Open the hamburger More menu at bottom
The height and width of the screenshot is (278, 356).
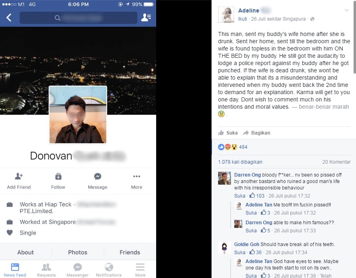click(140, 270)
